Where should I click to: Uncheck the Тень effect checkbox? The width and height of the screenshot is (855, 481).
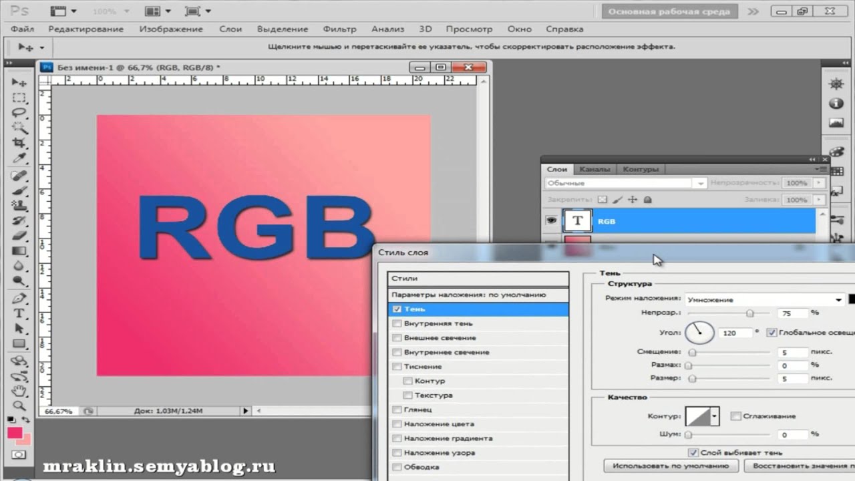(x=397, y=309)
